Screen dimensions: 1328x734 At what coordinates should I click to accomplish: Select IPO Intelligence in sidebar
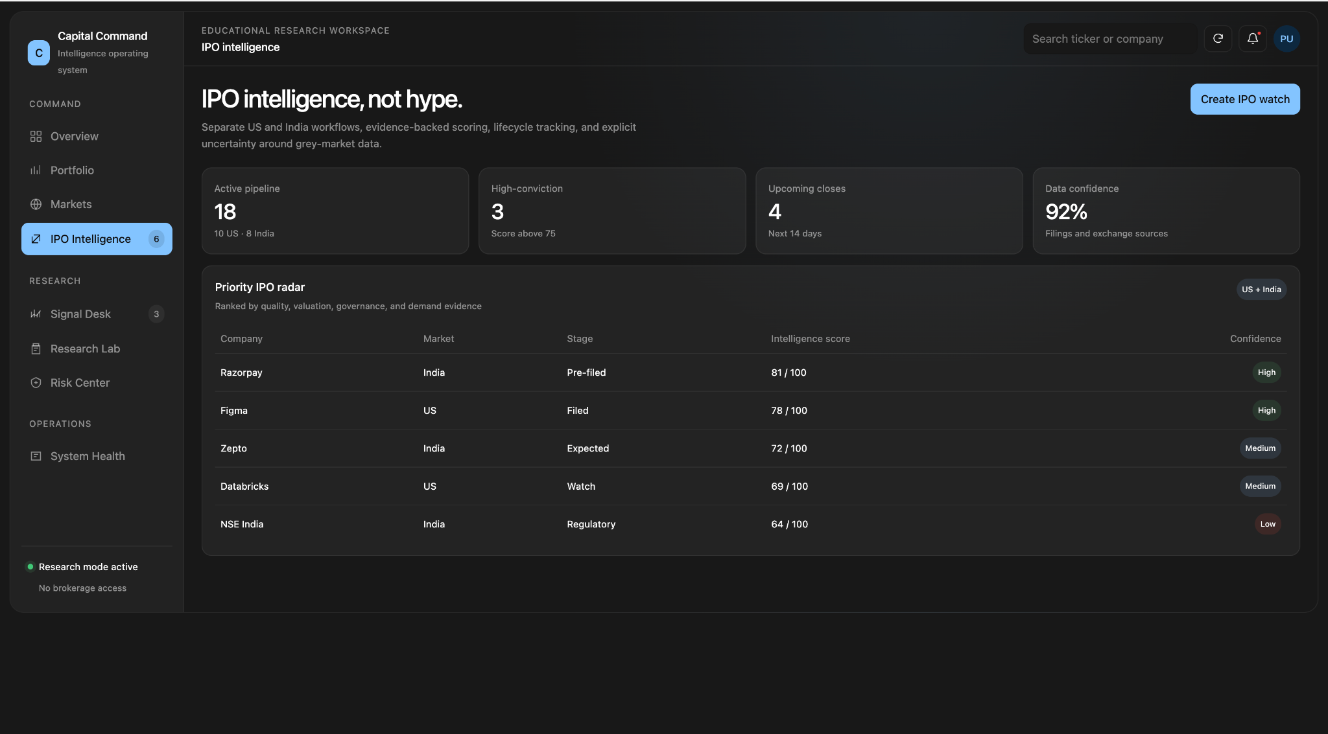(97, 239)
